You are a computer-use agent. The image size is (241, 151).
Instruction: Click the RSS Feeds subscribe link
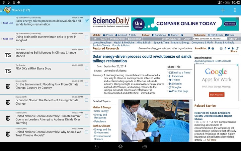(x=215, y=35)
